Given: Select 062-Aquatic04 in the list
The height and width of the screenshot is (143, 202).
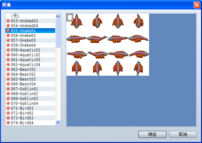Looking at the screenshot, I should pyautogui.click(x=30, y=65).
